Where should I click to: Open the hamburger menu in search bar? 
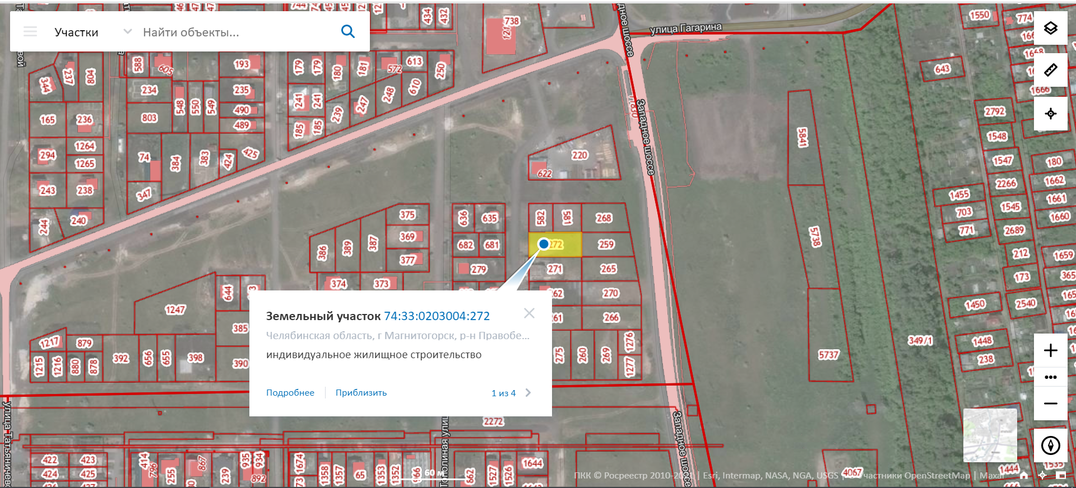pyautogui.click(x=30, y=32)
